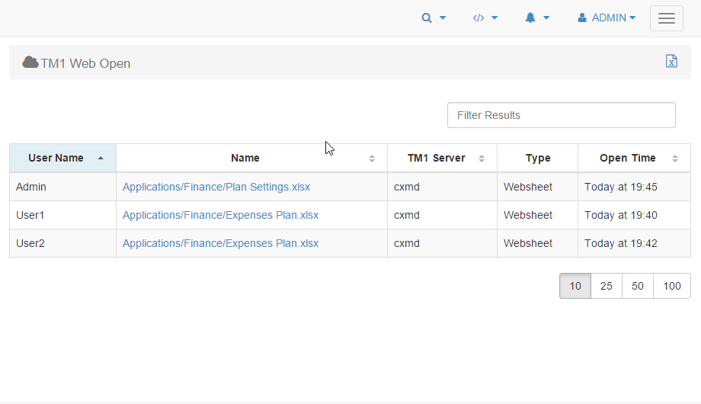Sort by Open Time column
Screen dimensions: 701x404
pyautogui.click(x=634, y=158)
